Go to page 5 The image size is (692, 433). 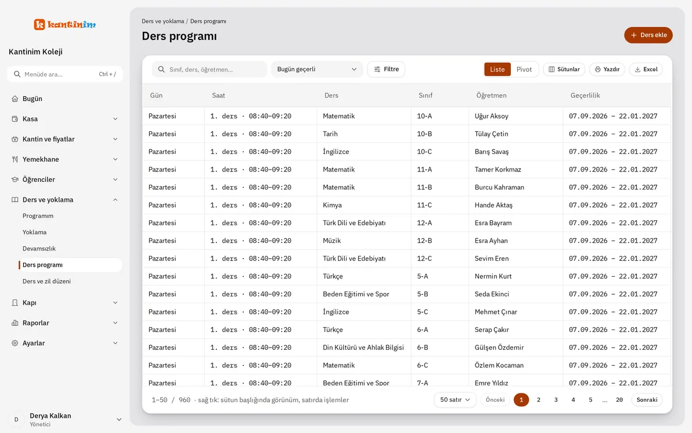pos(590,400)
